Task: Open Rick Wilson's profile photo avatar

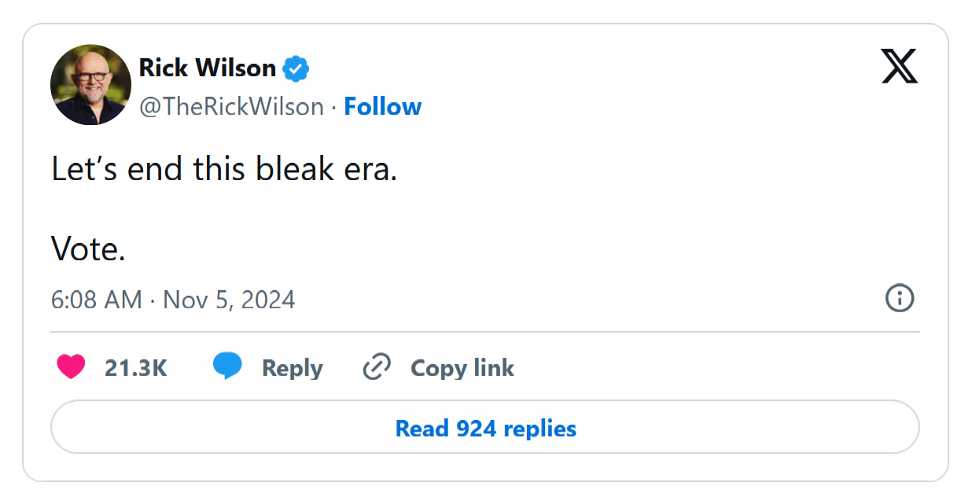Action: click(90, 85)
